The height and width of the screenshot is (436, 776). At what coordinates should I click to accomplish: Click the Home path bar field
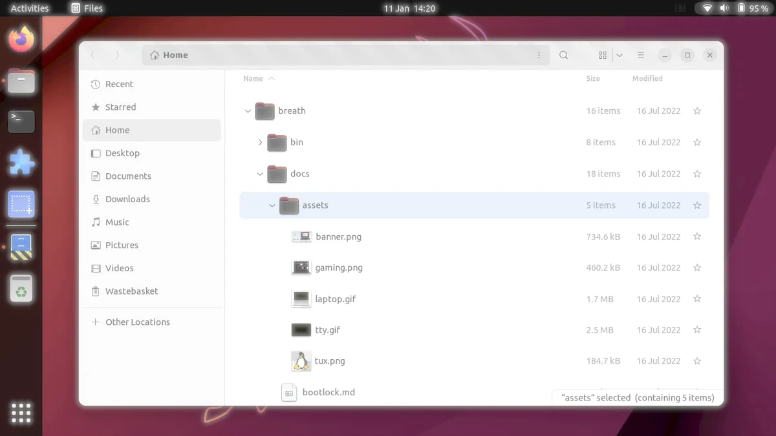[x=345, y=56]
